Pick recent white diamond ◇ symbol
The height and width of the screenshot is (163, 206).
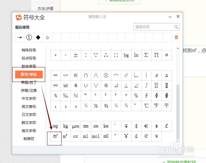pos(47,38)
